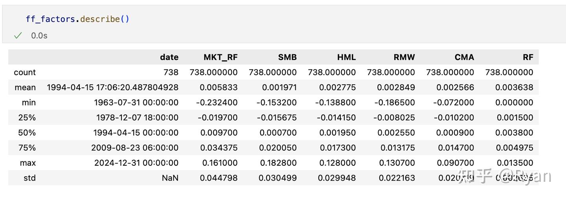Select the 50% row label

(27, 133)
